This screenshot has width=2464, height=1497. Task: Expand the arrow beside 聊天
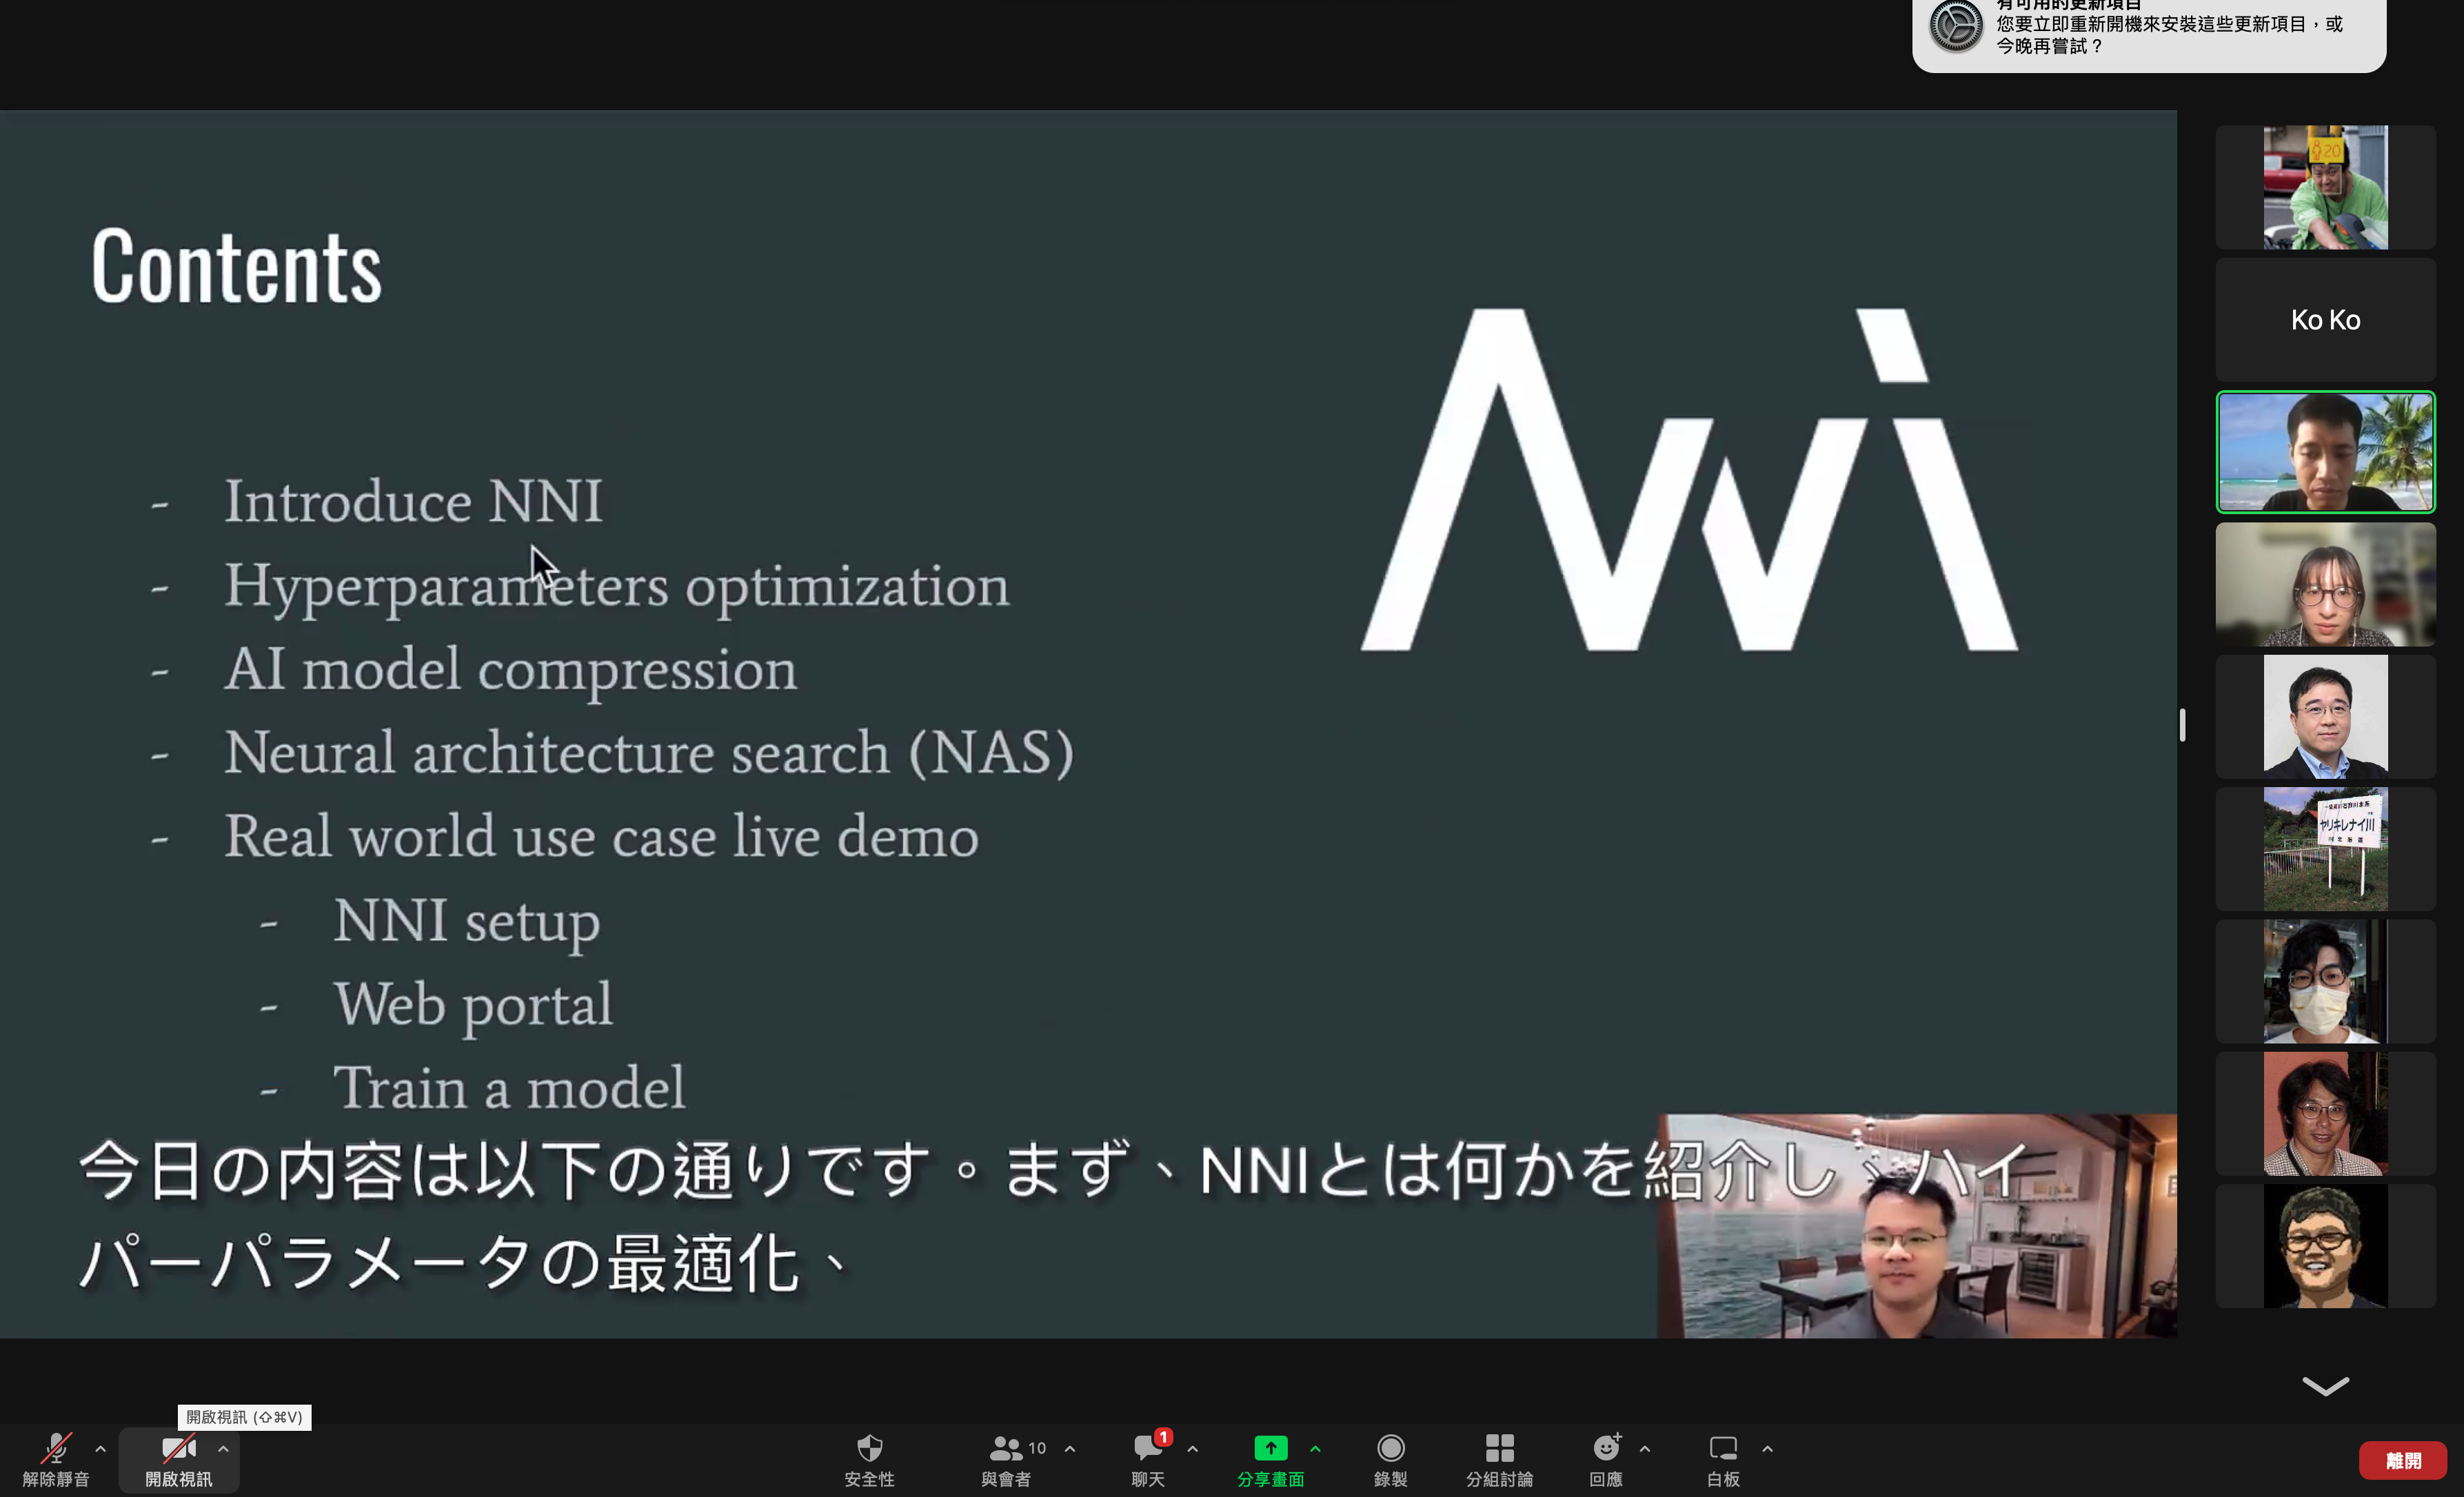pos(1193,1448)
